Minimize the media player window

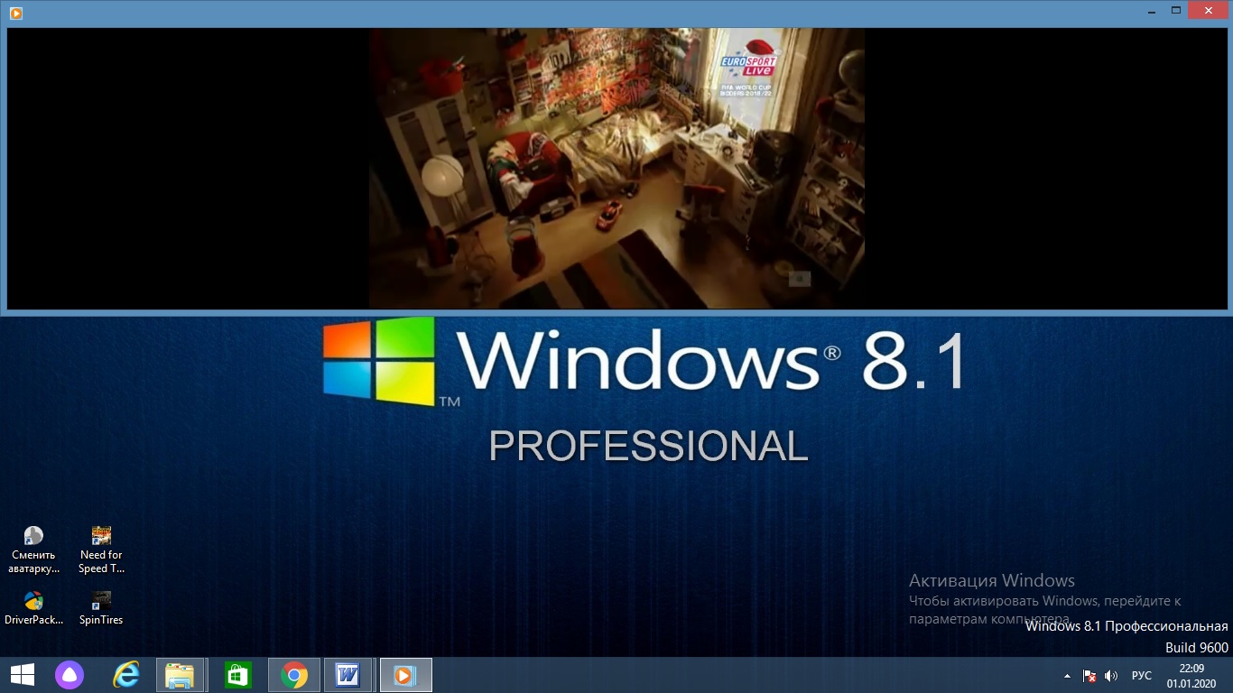(x=1153, y=11)
